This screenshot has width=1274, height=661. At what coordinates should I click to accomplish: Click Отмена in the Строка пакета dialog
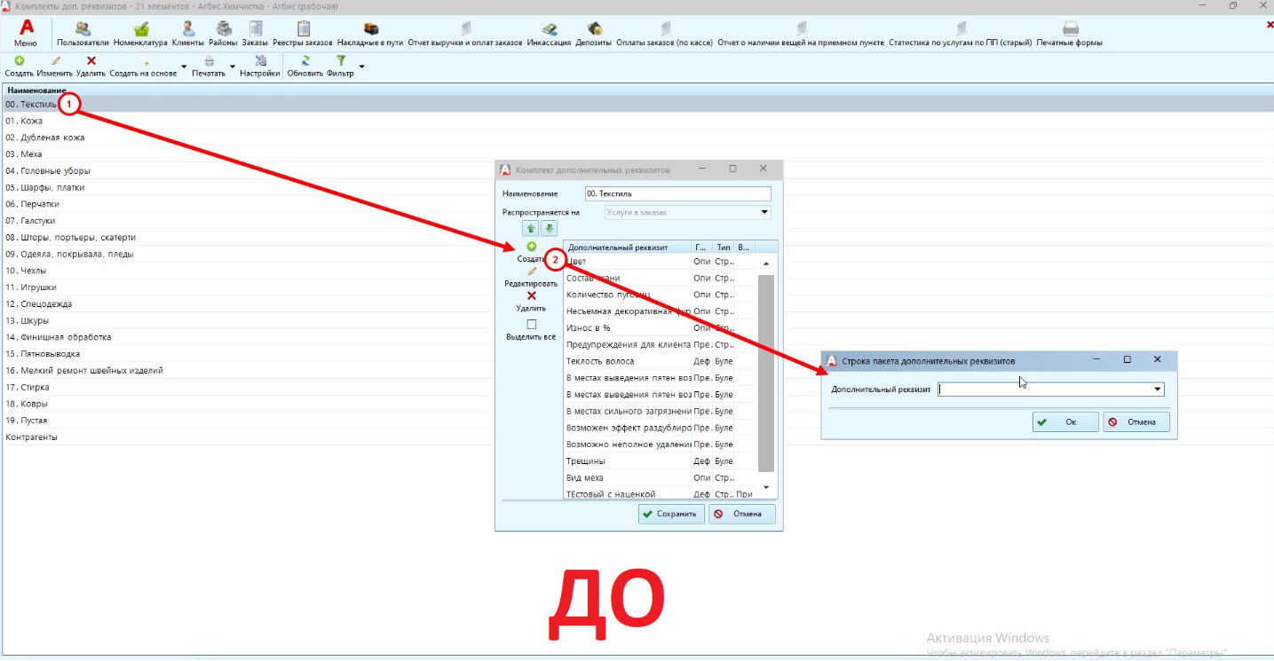[x=1136, y=422]
